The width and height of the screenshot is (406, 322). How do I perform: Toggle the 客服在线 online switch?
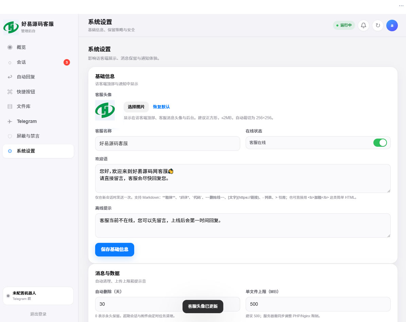(380, 143)
